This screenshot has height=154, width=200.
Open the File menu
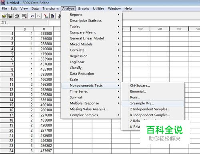pyautogui.click(x=4, y=8)
